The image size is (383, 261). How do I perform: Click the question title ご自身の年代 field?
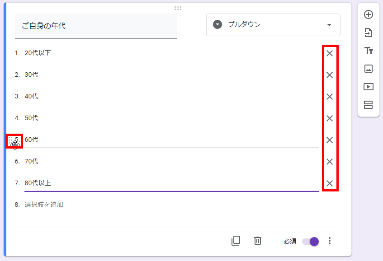[96, 26]
